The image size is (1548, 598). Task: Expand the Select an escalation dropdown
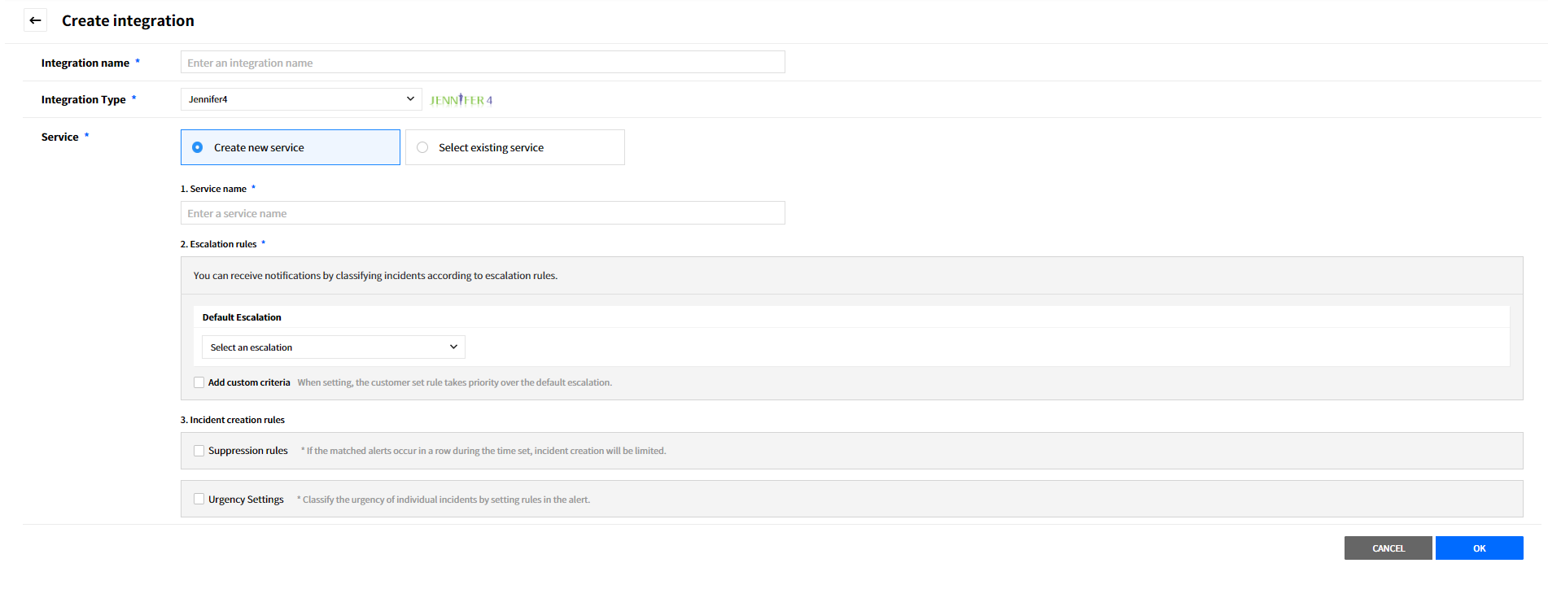point(333,347)
